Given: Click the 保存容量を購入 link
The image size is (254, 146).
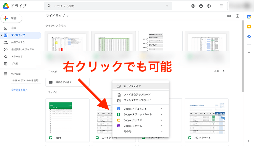Looking at the screenshot, I should click(19, 90).
